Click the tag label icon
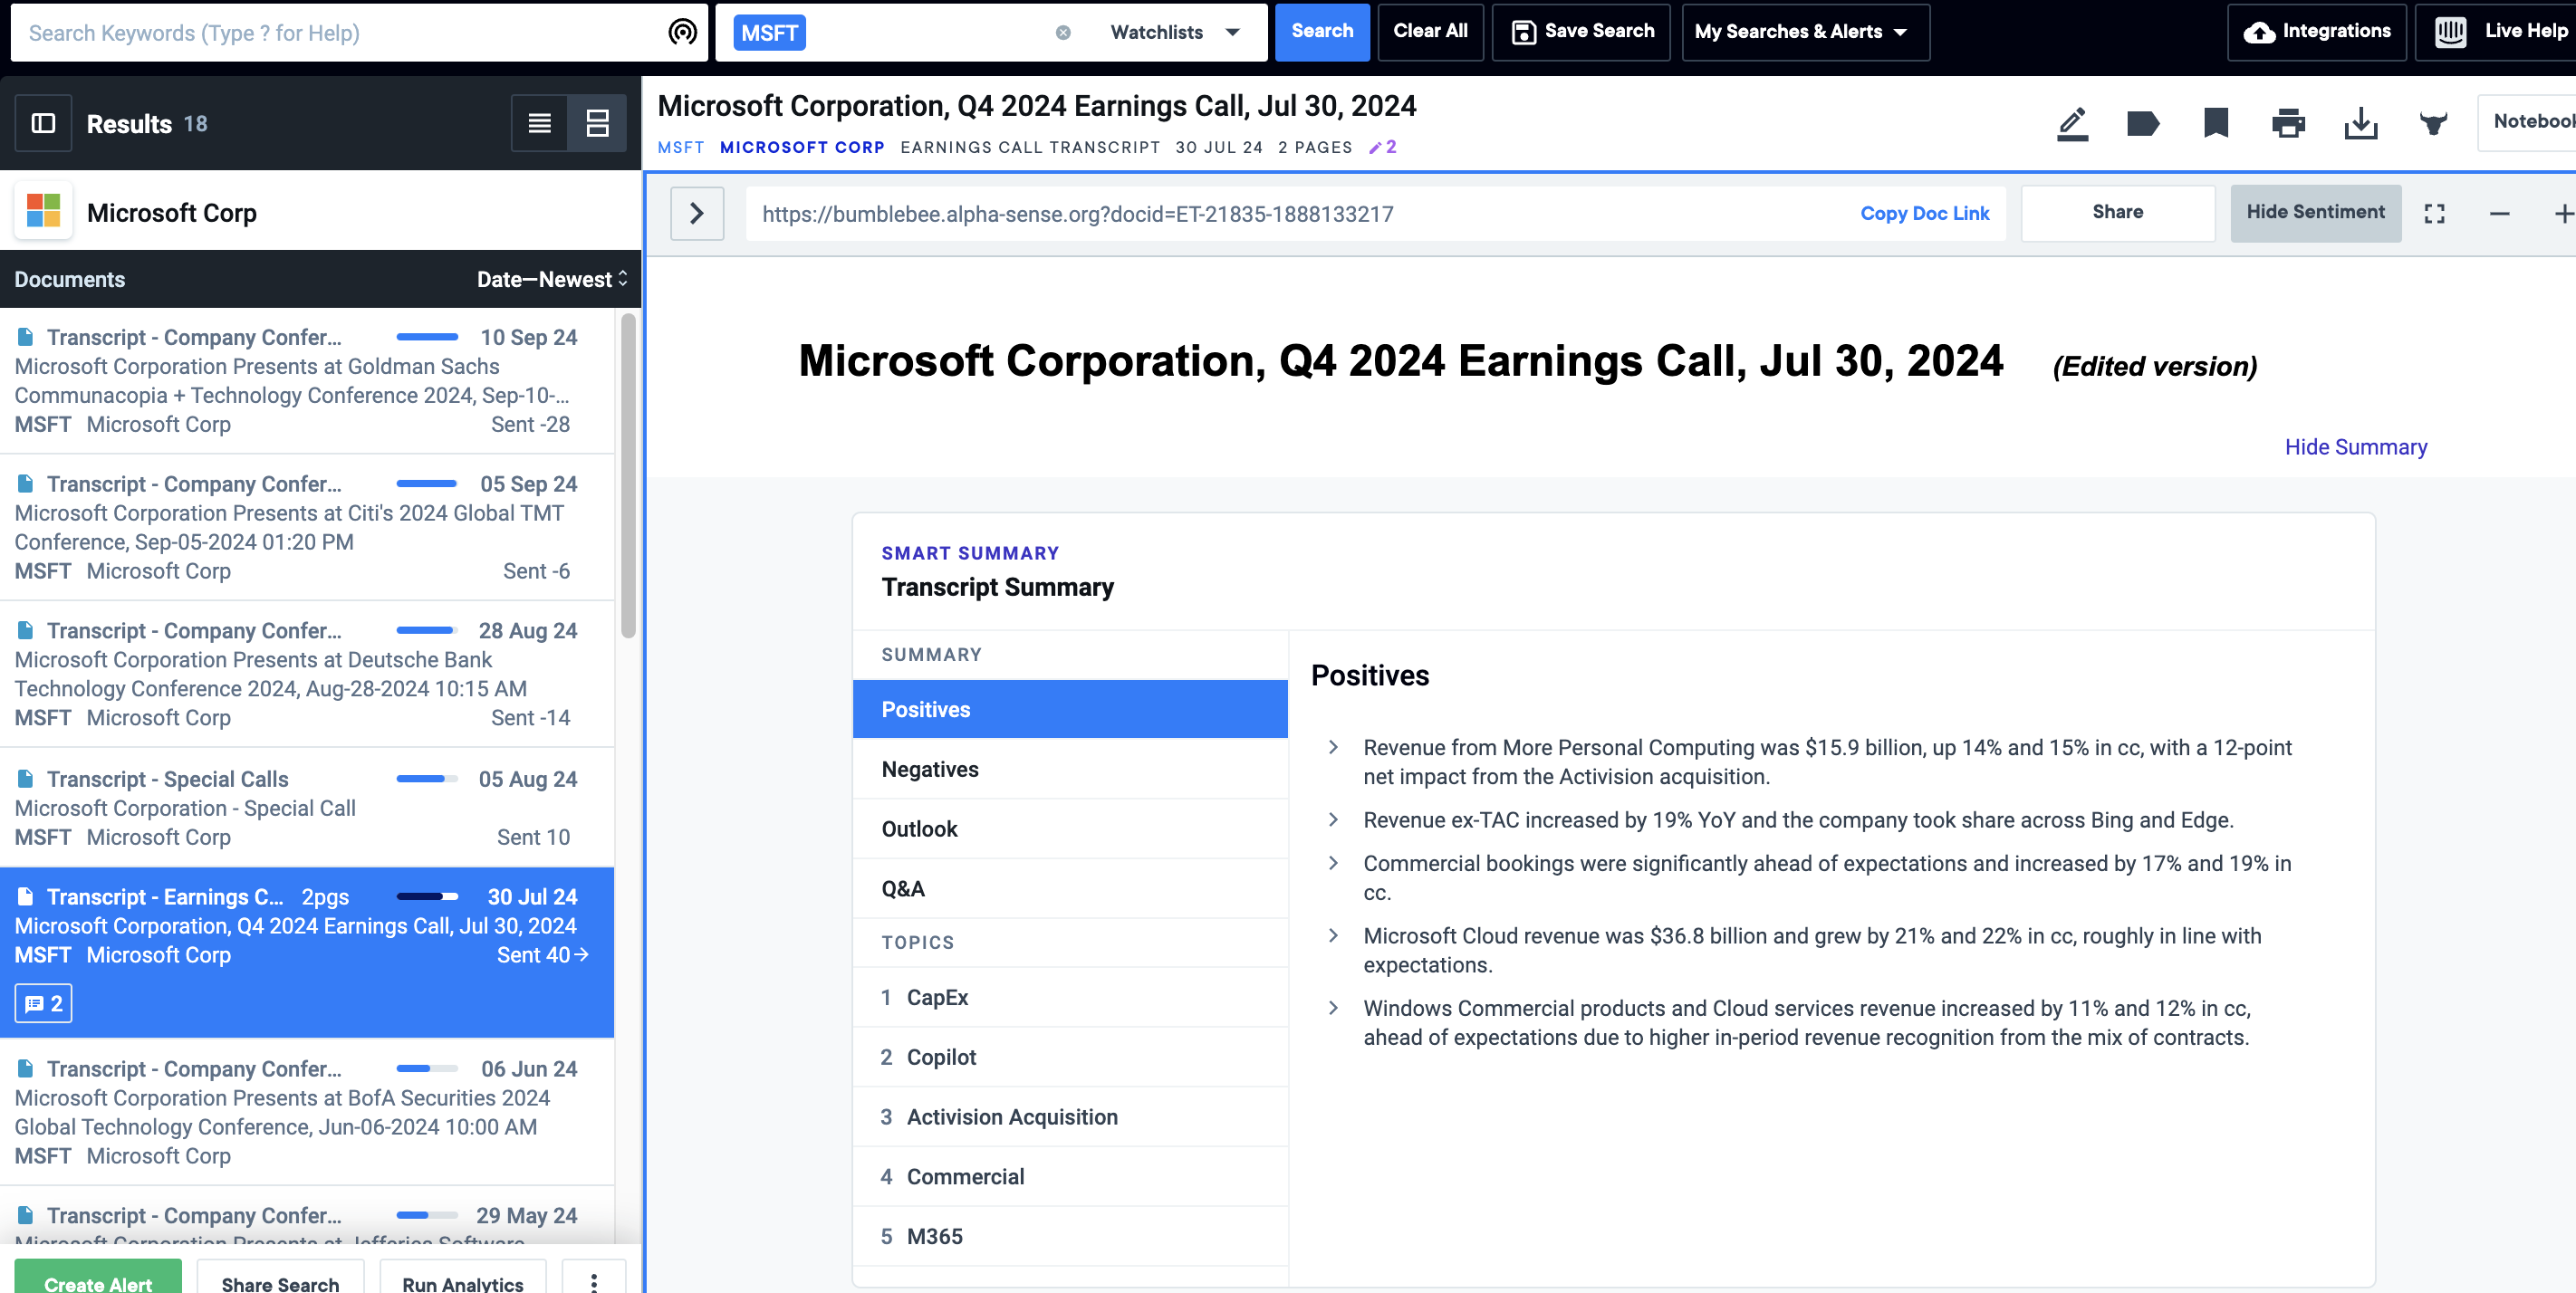Viewport: 2576px width, 1293px height. click(x=2143, y=123)
